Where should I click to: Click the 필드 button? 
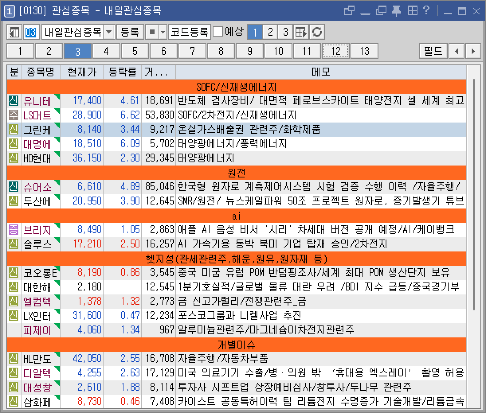tap(433, 51)
